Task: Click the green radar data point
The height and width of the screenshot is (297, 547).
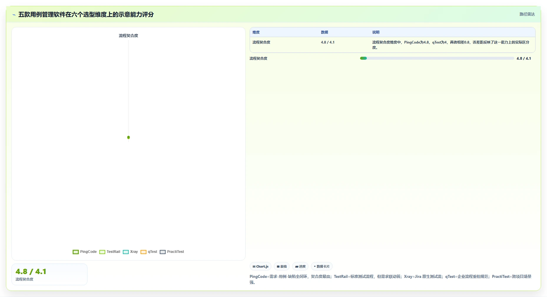Action: [128, 137]
